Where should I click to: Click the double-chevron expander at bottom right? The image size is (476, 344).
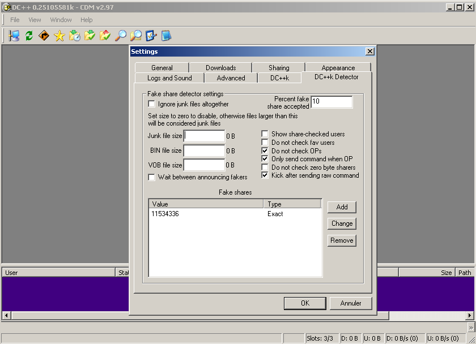point(470,328)
